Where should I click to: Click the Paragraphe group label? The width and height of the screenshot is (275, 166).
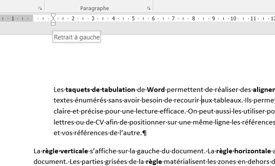[x=94, y=8]
